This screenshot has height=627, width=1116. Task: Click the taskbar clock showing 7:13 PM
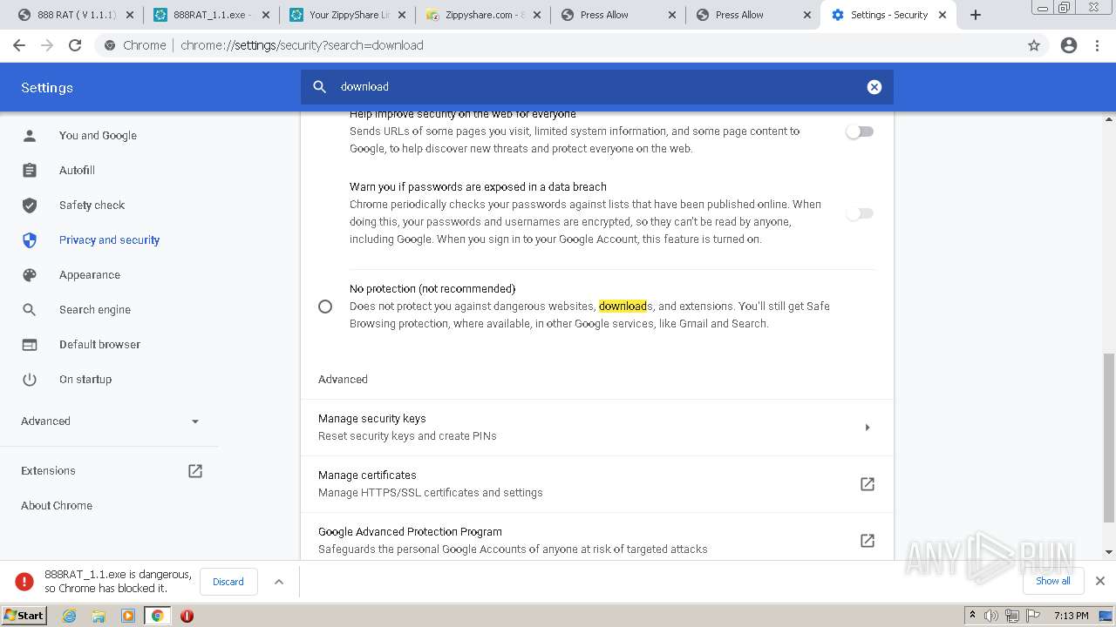coord(1071,616)
